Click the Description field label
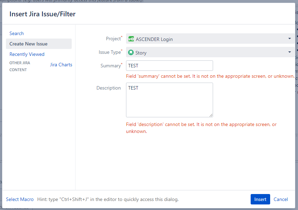This screenshot has height=210, width=298. [109, 88]
